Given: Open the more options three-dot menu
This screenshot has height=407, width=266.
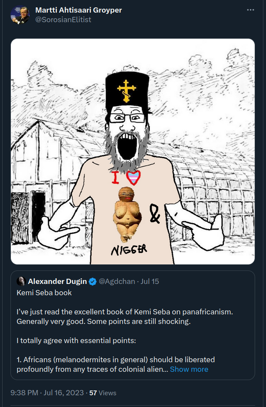Looking at the screenshot, I should [x=250, y=10].
